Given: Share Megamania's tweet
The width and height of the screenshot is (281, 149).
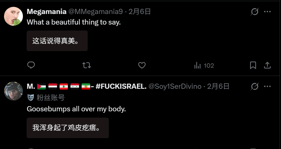Looking at the screenshot, I should [x=267, y=65].
